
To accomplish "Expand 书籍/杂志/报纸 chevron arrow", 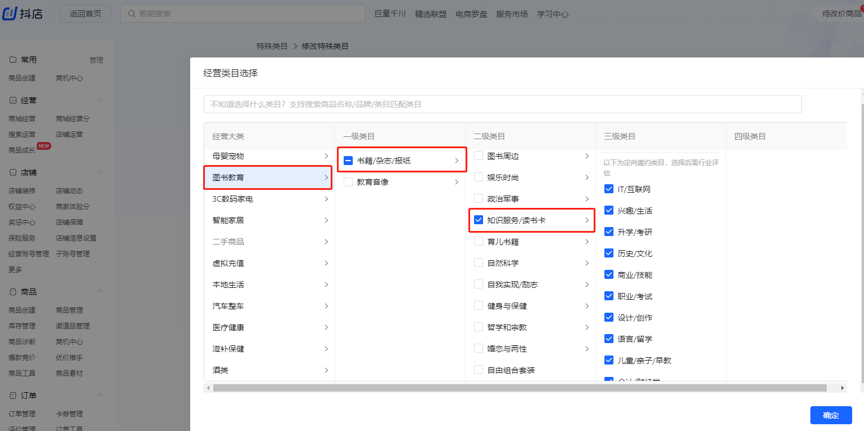I will coord(457,161).
